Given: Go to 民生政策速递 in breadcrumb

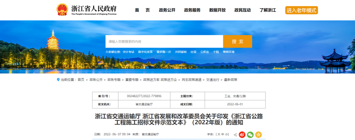Looking at the screenshot, I should pos(192,80).
